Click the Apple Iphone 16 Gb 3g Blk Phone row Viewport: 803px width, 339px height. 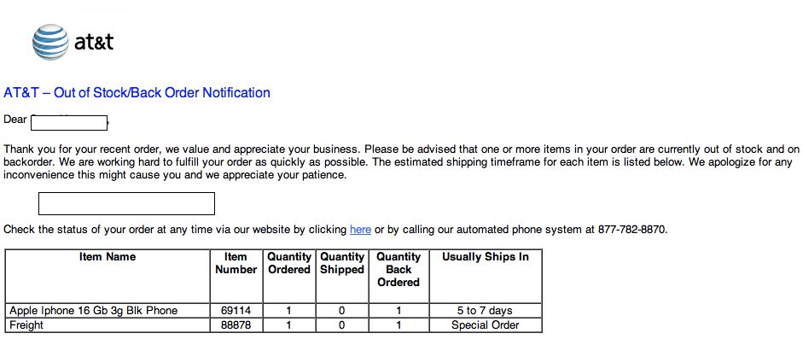(273, 310)
